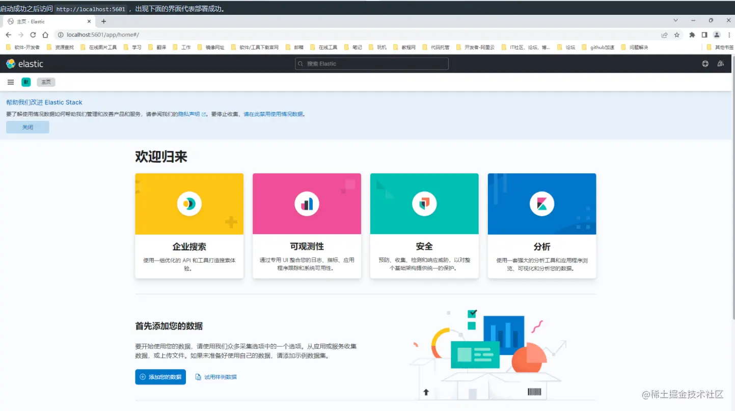Open the 分析 solution card
The width and height of the screenshot is (735, 411).
click(542, 226)
